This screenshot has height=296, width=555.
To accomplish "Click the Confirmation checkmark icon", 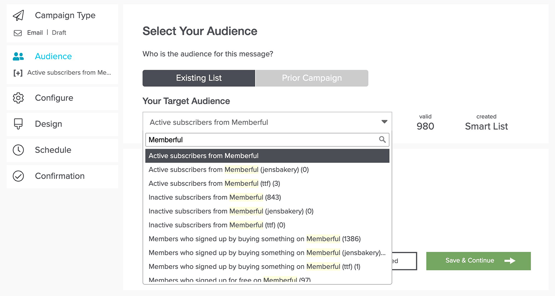I will 18,176.
